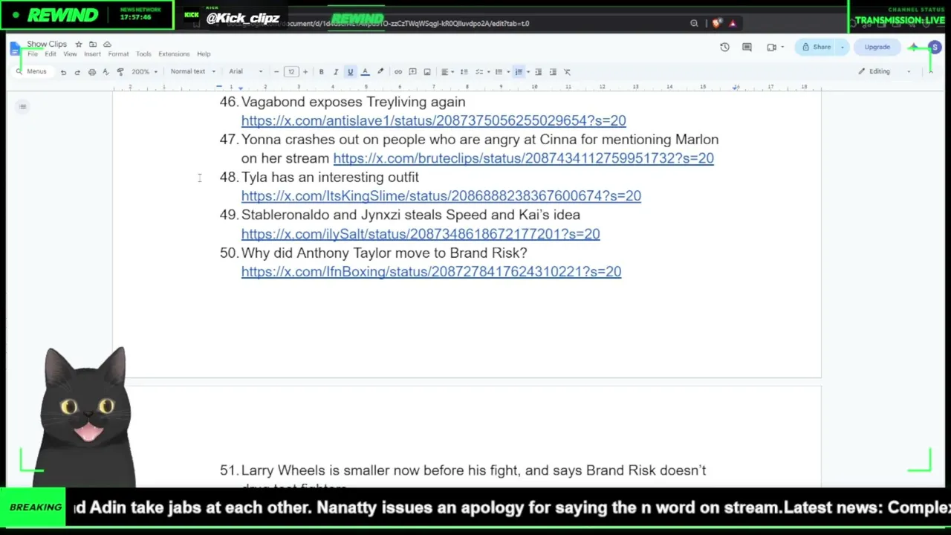Move the document to a folder

93,45
